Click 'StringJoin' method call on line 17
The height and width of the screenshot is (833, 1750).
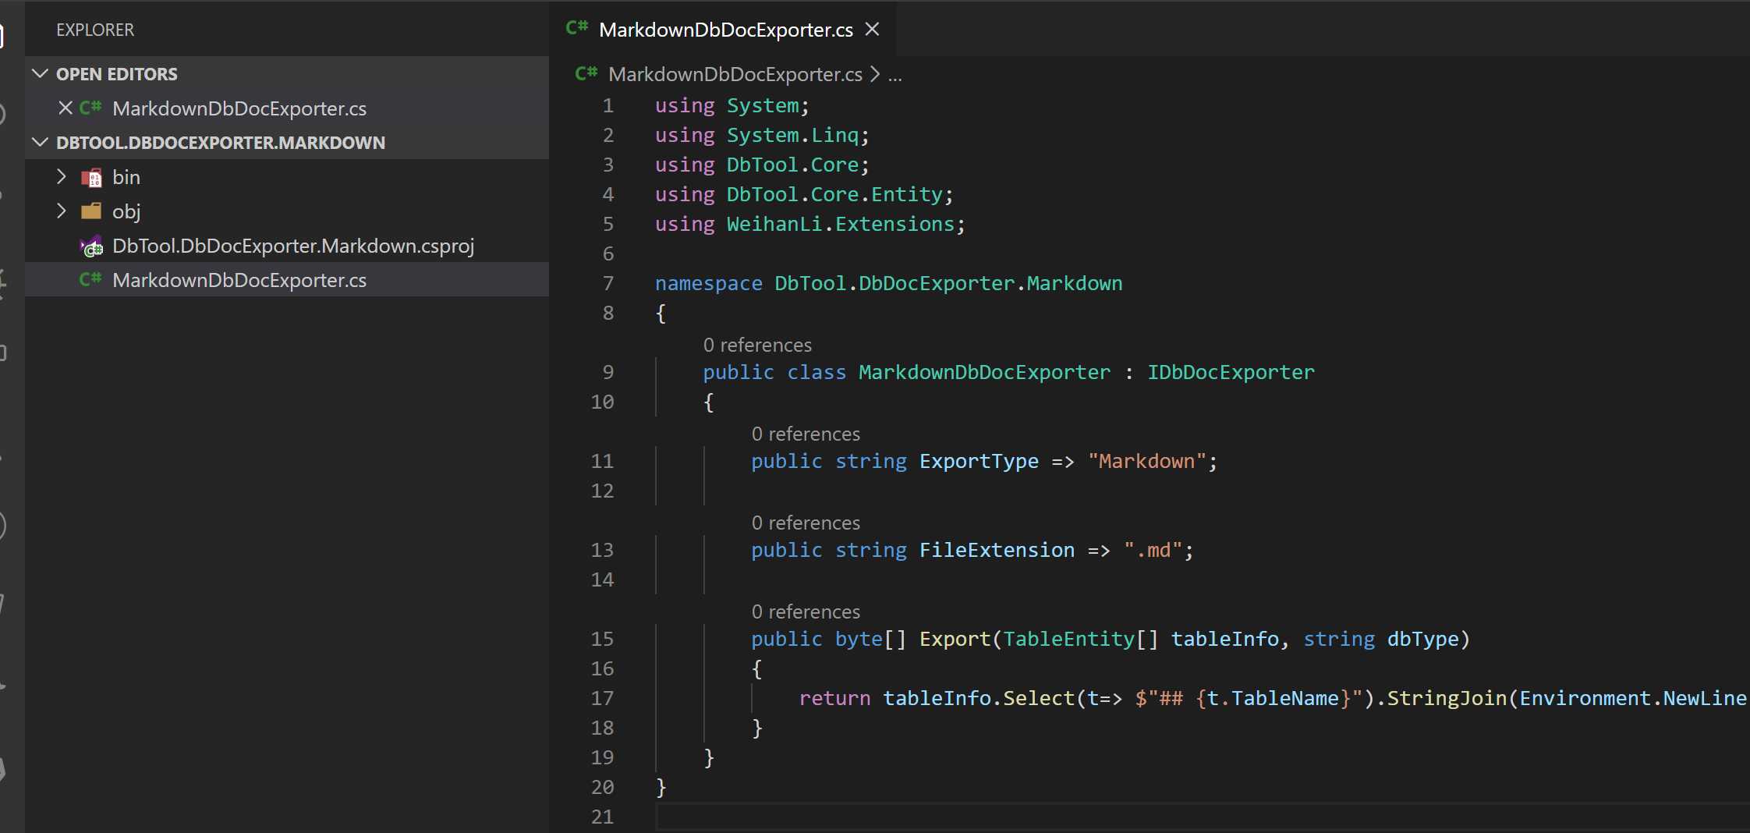(1447, 698)
